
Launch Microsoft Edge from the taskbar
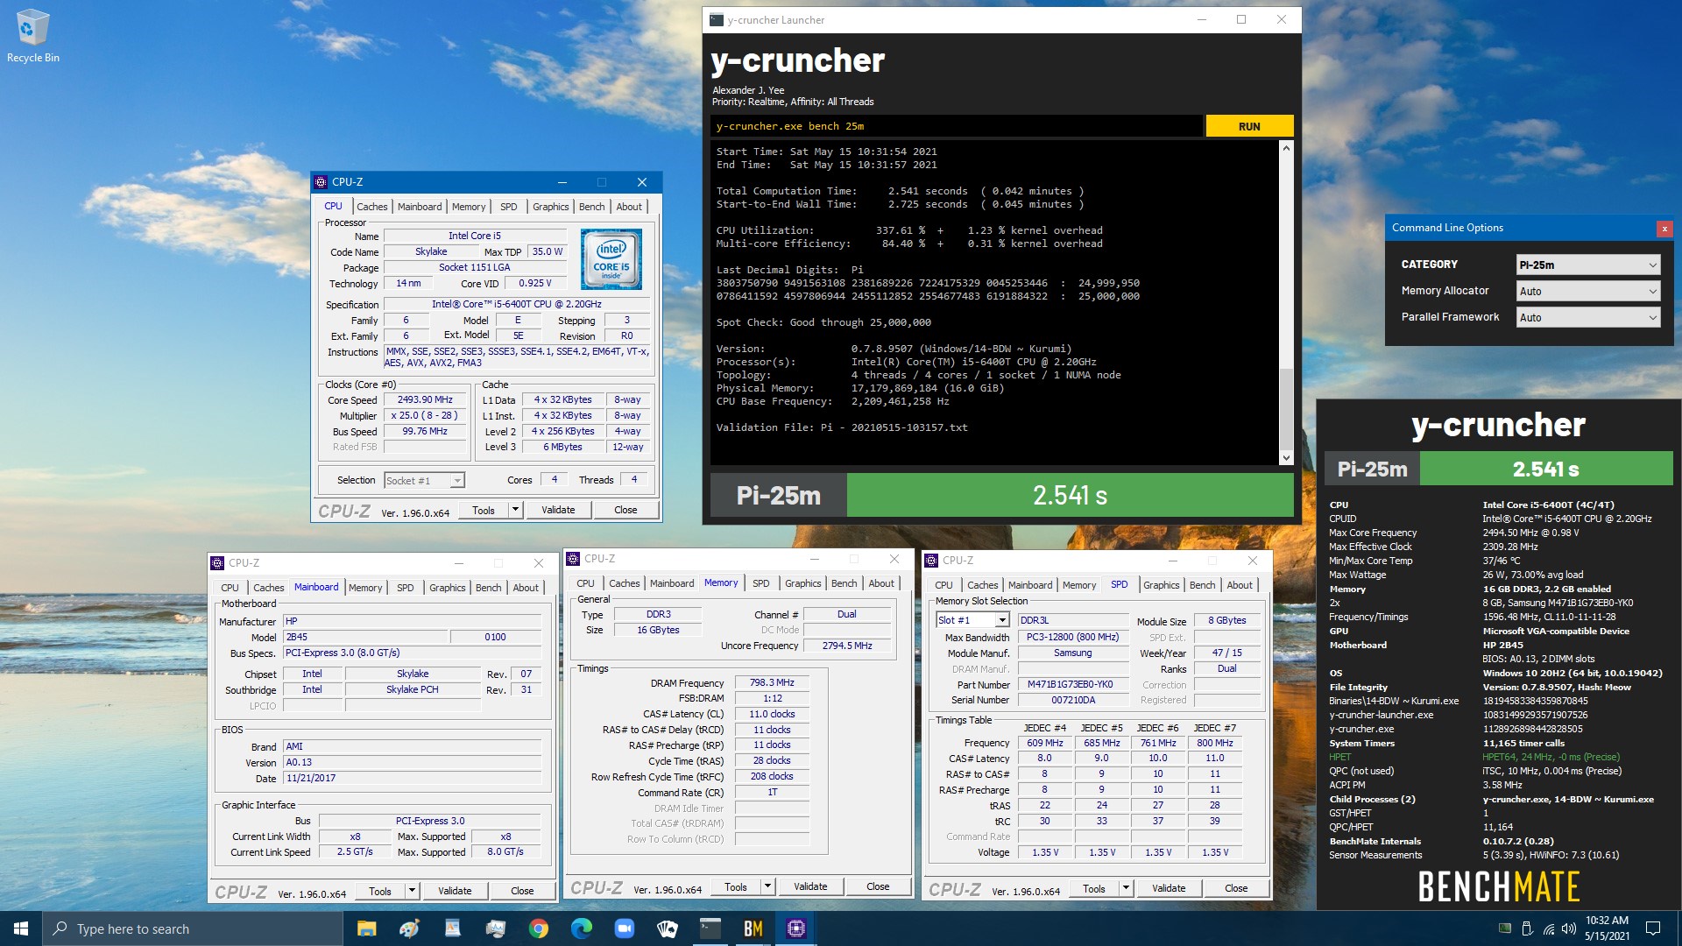581,928
